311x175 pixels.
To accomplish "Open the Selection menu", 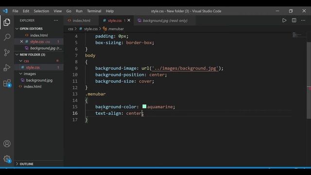I will click(x=41, y=11).
